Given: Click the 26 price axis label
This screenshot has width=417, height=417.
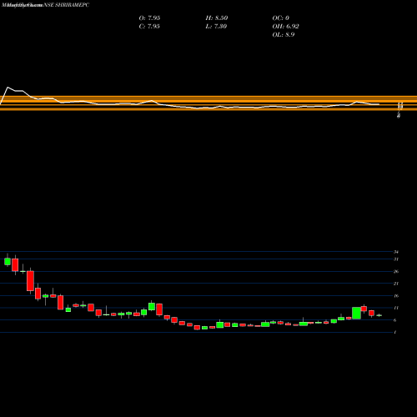Looking at the screenshot, I should (396, 271).
